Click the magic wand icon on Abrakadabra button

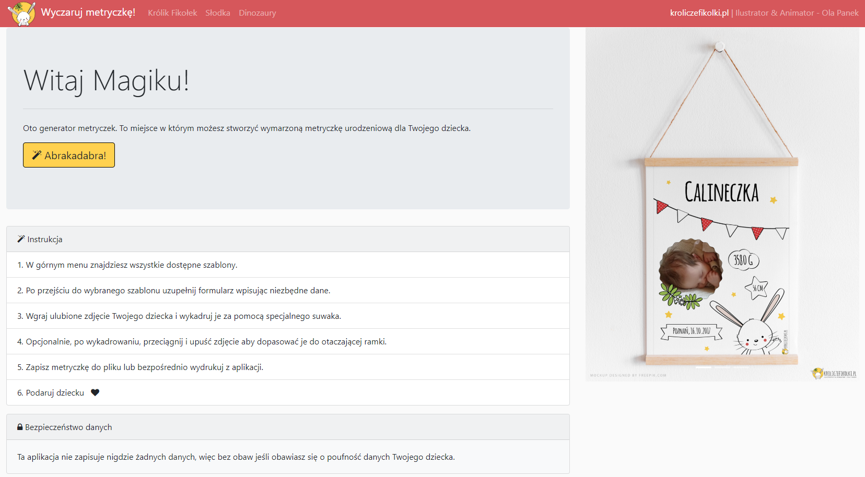click(x=37, y=155)
